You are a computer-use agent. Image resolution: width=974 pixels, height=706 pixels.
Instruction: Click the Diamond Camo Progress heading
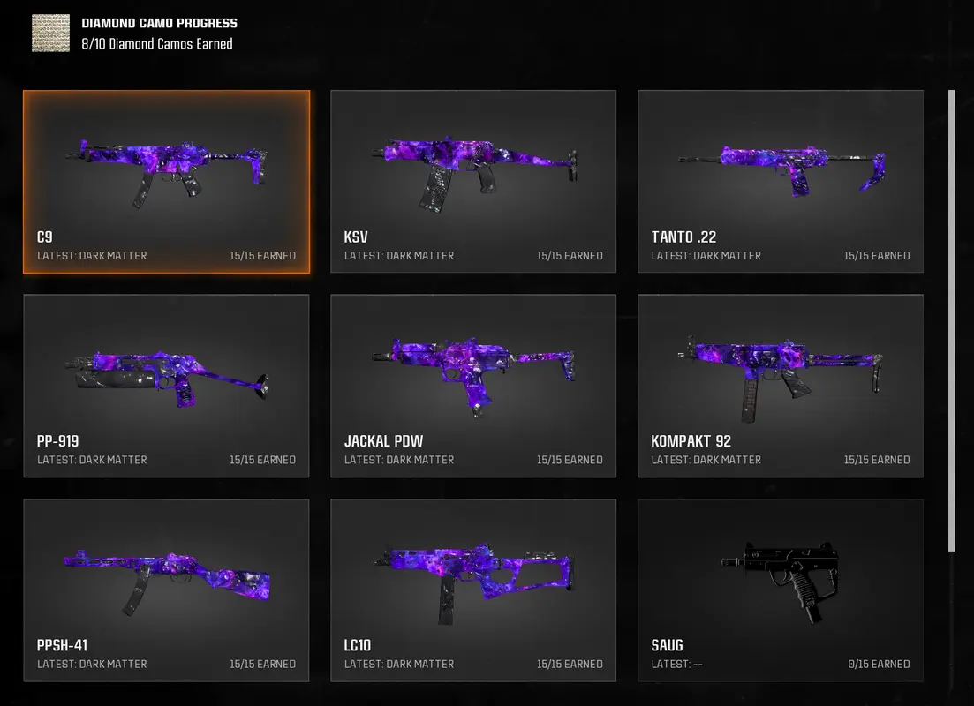coord(160,23)
